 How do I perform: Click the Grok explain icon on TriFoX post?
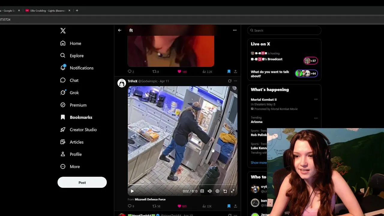tap(230, 81)
